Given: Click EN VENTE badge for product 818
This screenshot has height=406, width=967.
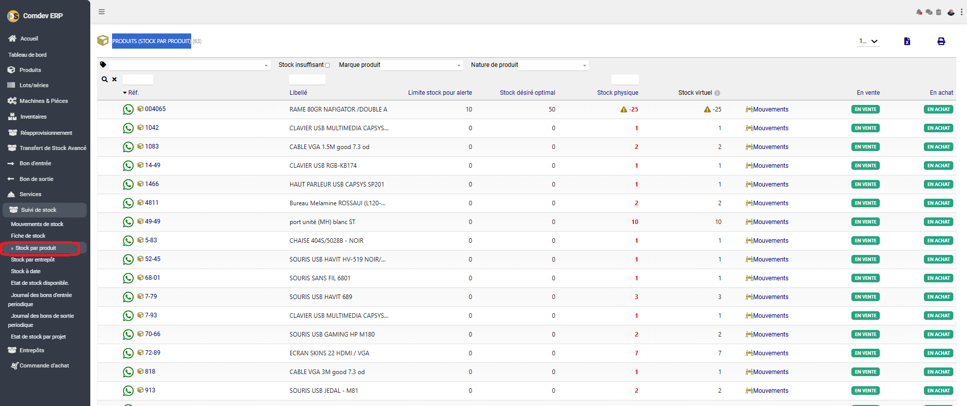Looking at the screenshot, I should (x=866, y=372).
